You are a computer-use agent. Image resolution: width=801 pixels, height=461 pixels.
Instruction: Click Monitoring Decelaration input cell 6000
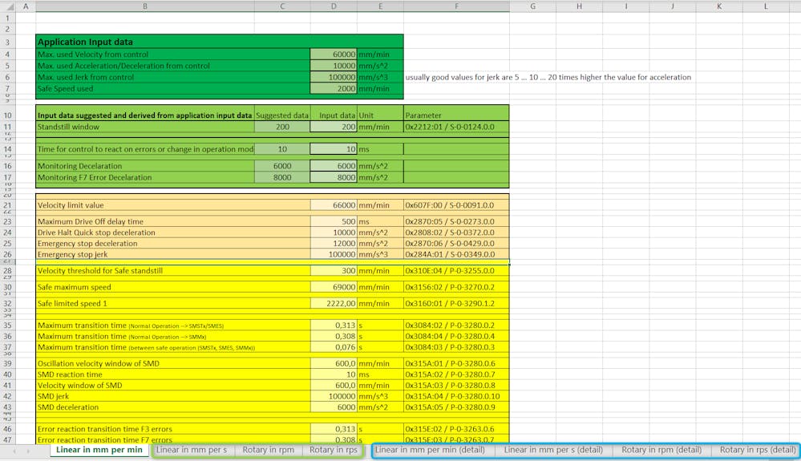pyautogui.click(x=334, y=166)
